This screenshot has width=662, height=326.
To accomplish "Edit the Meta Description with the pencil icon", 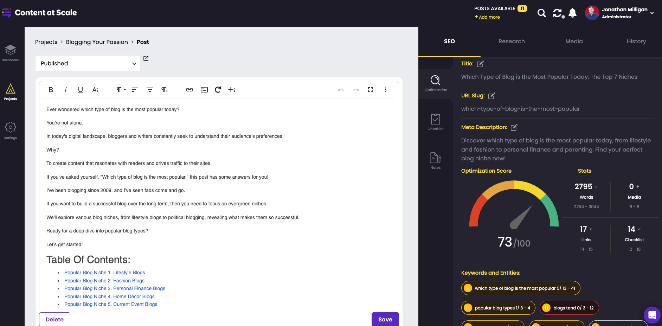I will (514, 127).
